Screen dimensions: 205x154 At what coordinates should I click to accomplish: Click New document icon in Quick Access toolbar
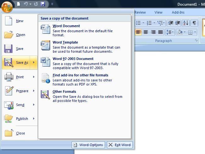point(19,4)
